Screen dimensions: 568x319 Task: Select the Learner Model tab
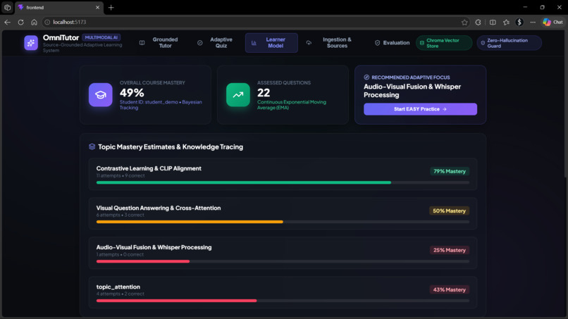pyautogui.click(x=271, y=43)
